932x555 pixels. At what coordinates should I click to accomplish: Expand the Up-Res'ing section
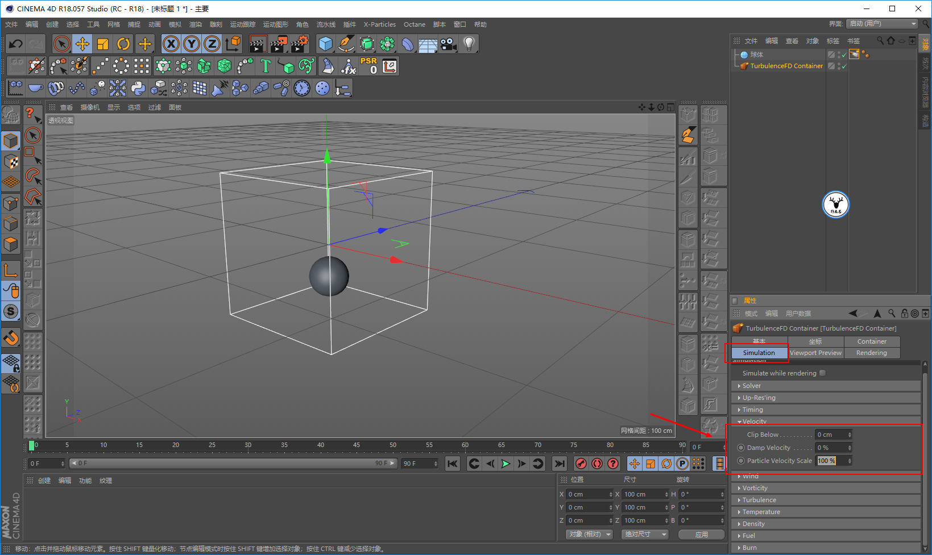pos(826,398)
